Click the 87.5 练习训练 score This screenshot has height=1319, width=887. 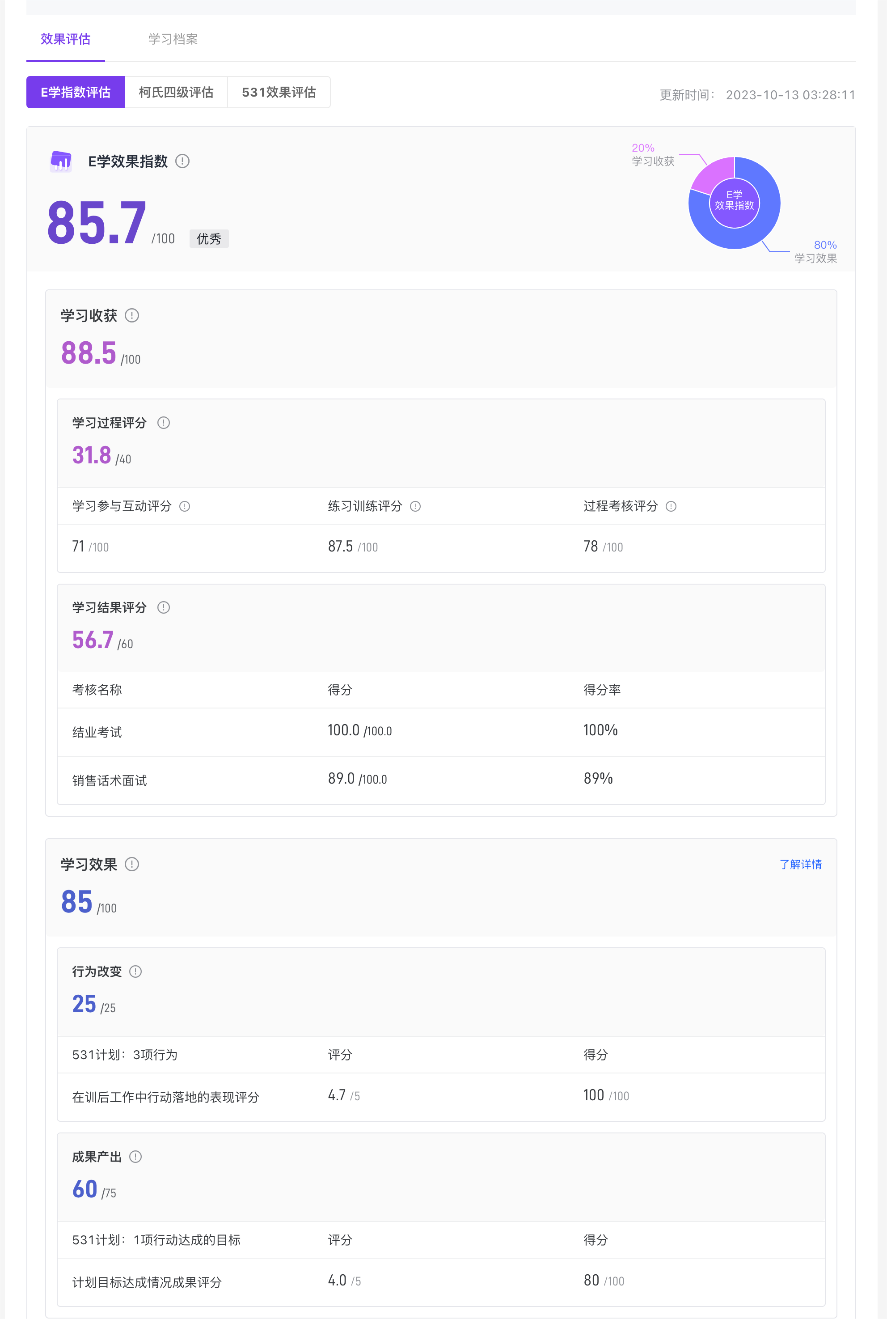point(341,547)
